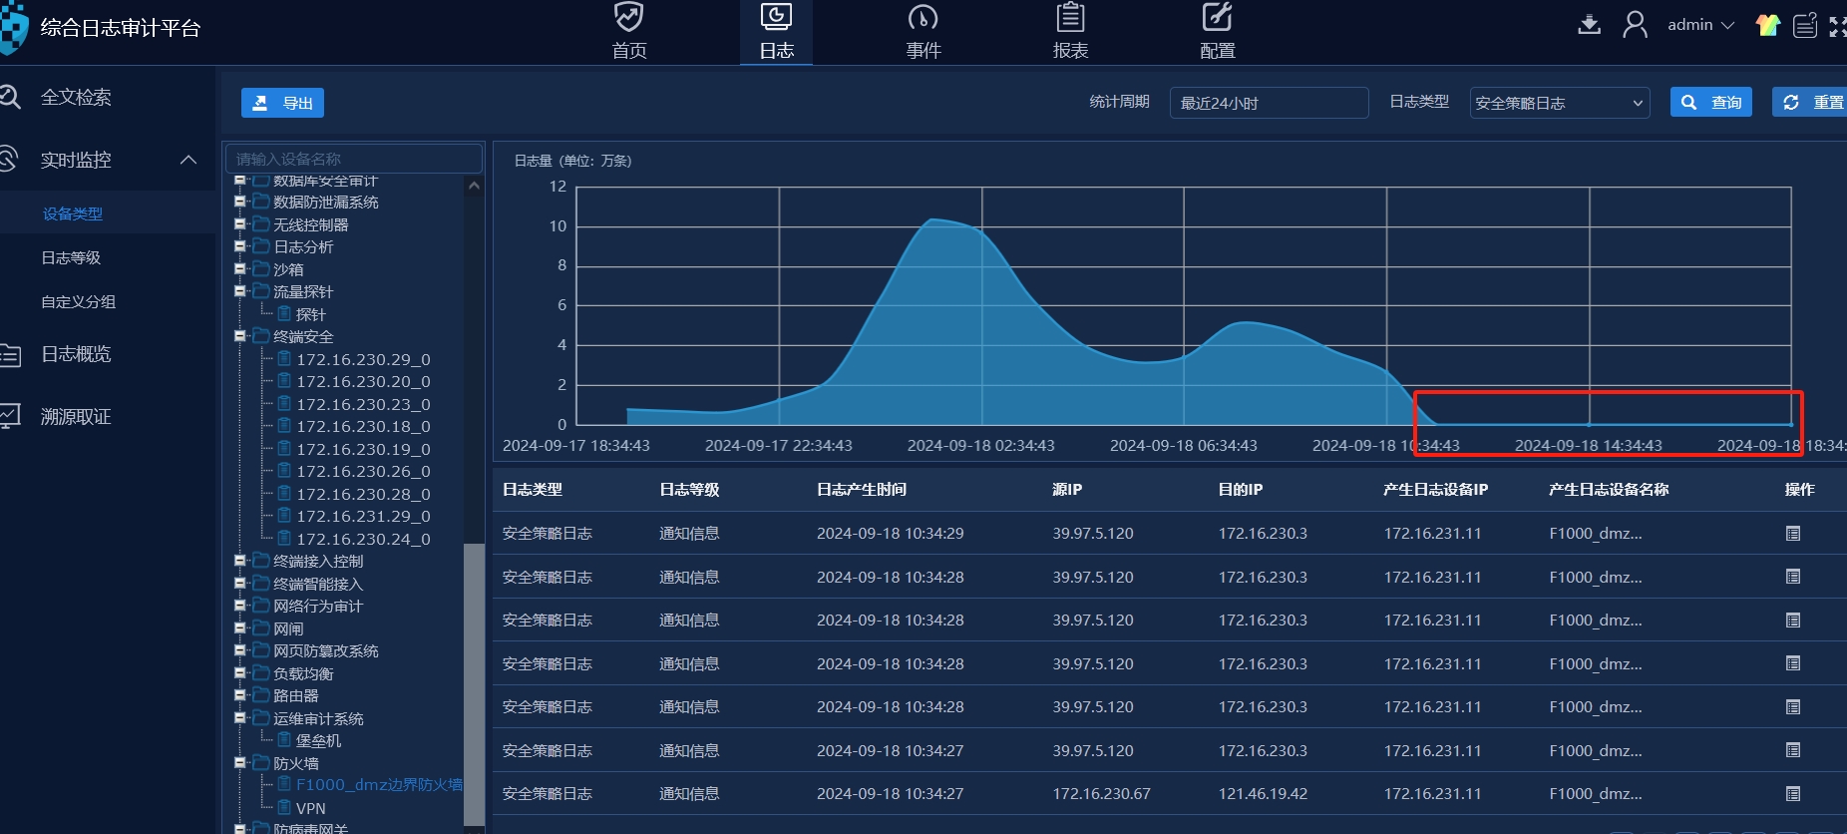This screenshot has height=834, width=1847.
Task: Open the admin account dropdown
Action: coord(1700,25)
